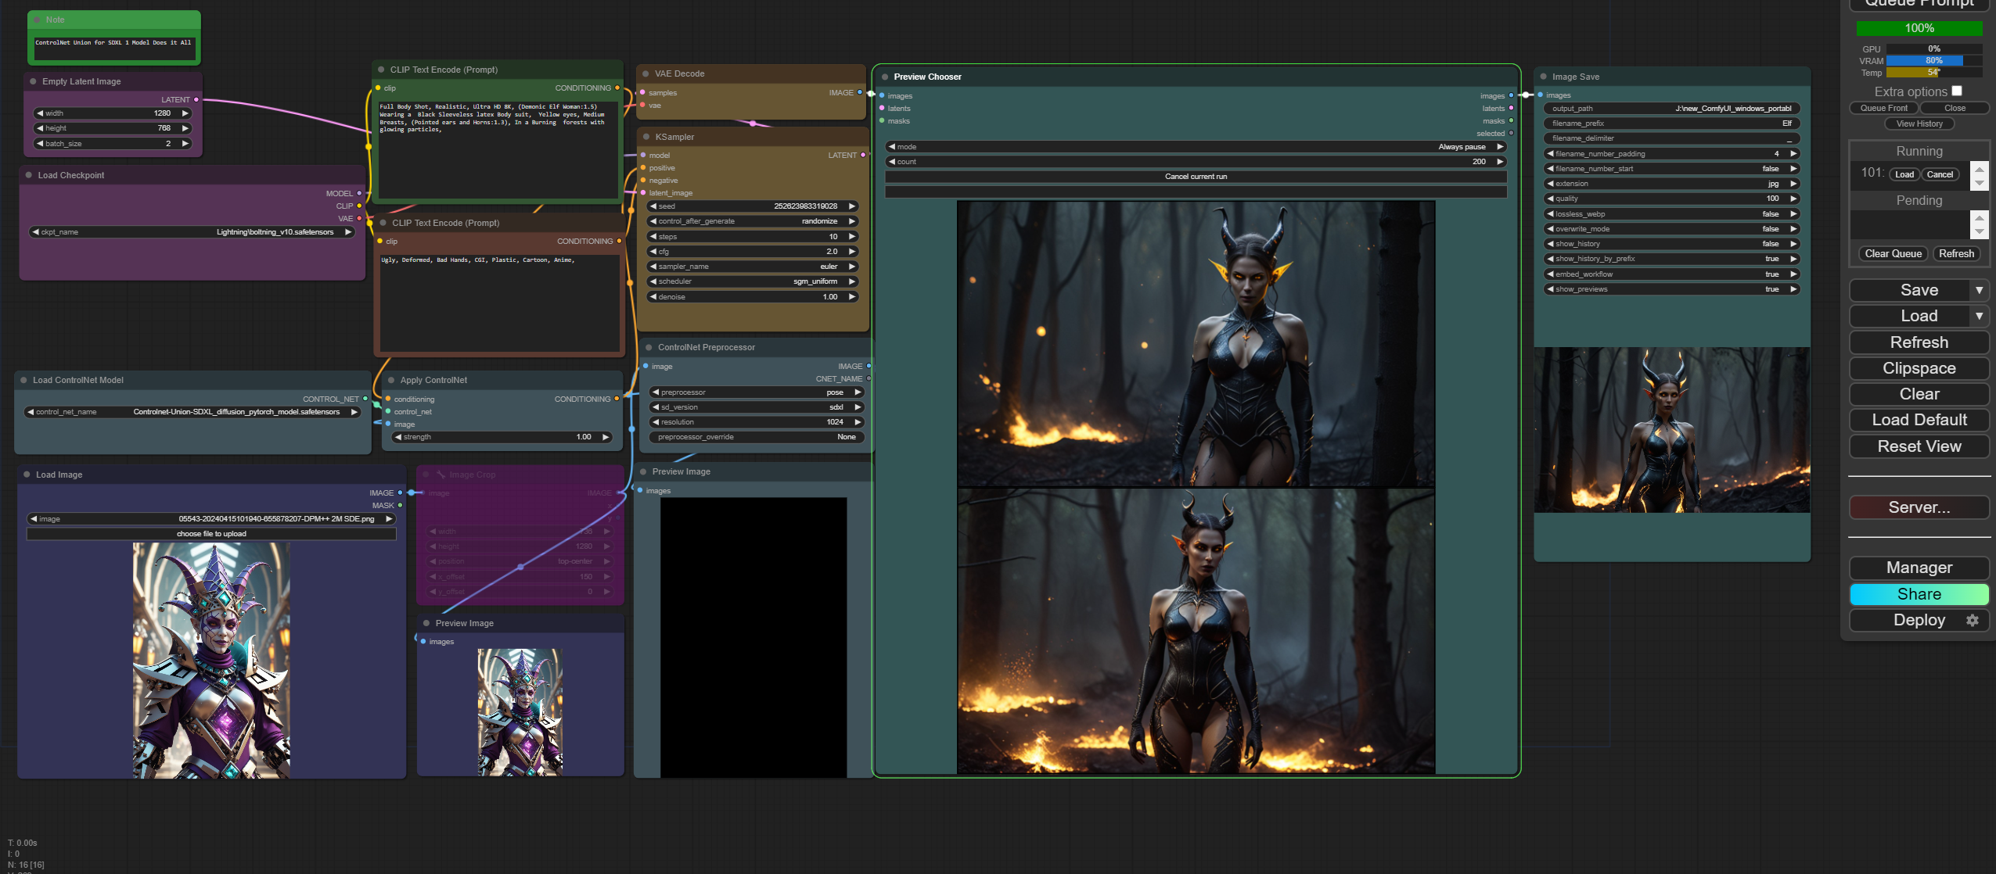1996x874 pixels.
Task: Increase batch_size with the right arrow
Action: coord(185,143)
